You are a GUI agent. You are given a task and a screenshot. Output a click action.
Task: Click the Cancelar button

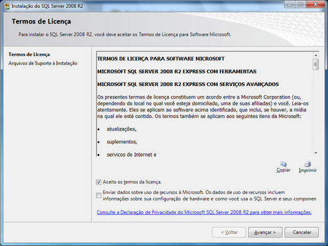(302, 232)
